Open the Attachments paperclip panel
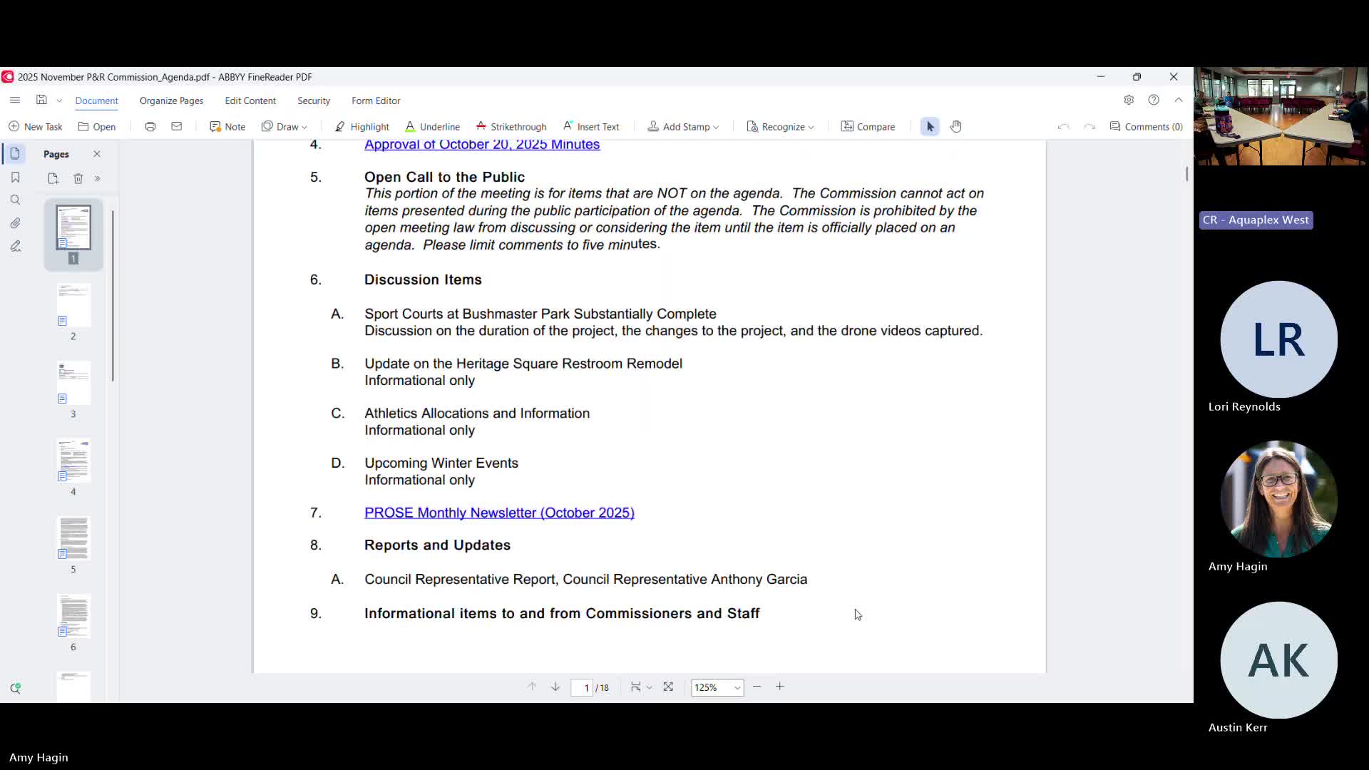This screenshot has width=1369, height=770. click(15, 223)
